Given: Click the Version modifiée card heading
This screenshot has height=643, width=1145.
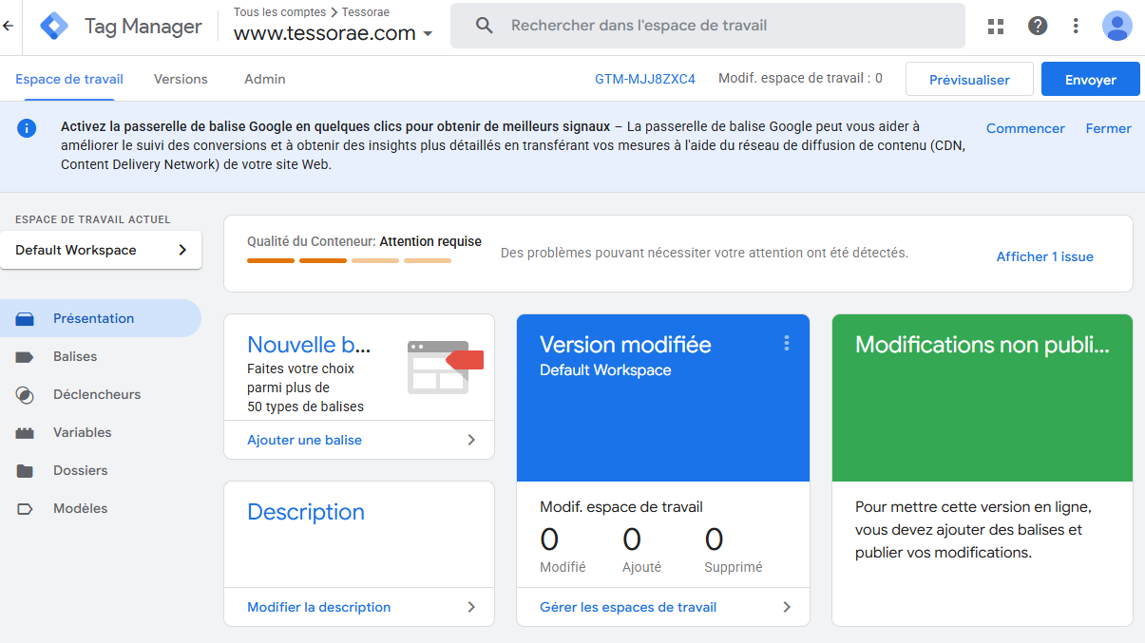Looking at the screenshot, I should click(x=625, y=345).
